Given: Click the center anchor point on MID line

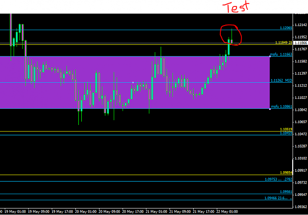Looking at the screenshot, I should tap(133, 83).
